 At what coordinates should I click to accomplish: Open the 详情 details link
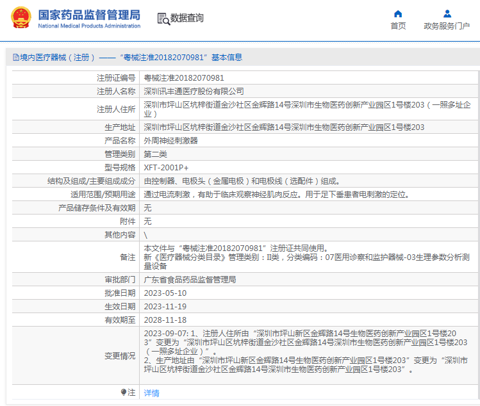tap(151, 393)
